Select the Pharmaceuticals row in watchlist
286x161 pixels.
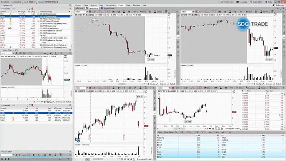tap(35, 28)
